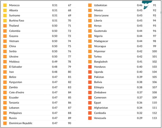Open the China country entry

[x=12, y=46]
